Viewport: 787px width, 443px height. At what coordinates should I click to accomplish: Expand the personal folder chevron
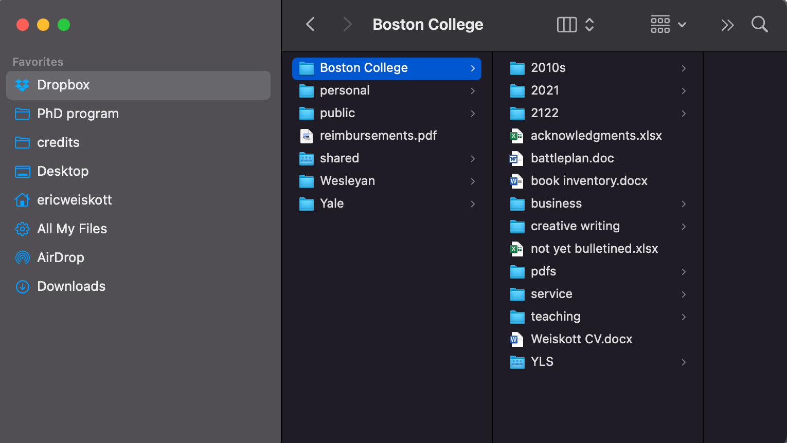[x=473, y=90]
